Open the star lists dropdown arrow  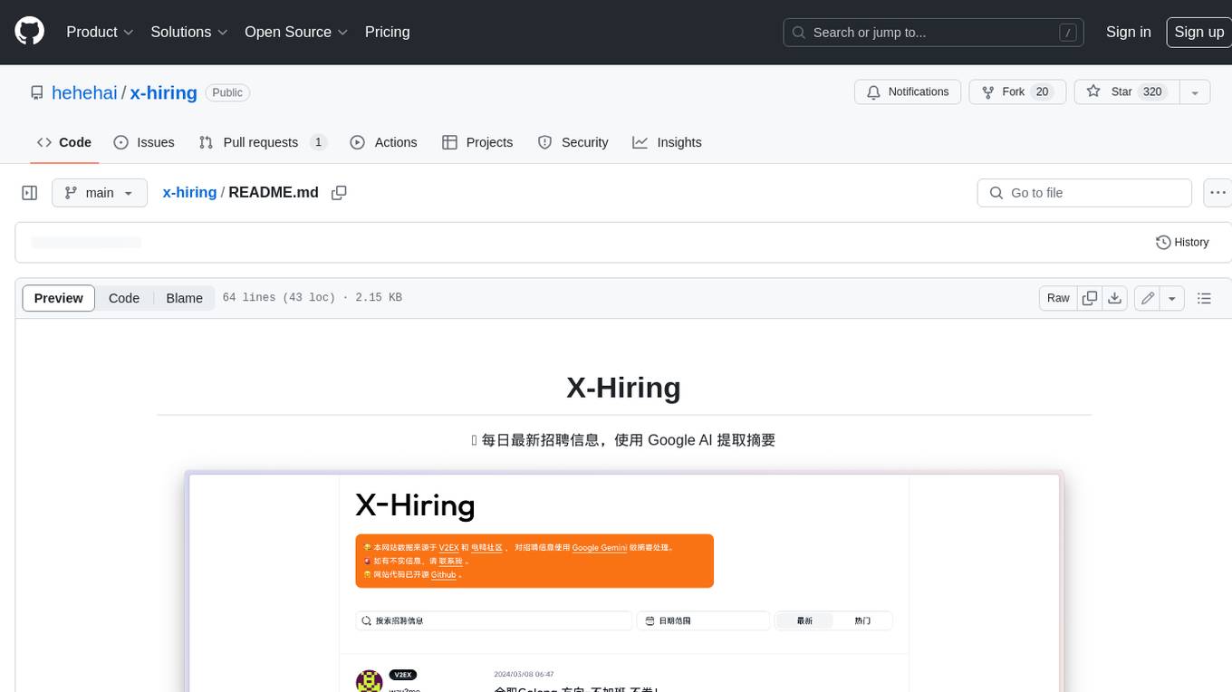coord(1195,91)
